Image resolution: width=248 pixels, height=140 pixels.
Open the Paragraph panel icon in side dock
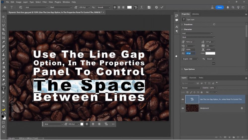click(x=177, y=31)
